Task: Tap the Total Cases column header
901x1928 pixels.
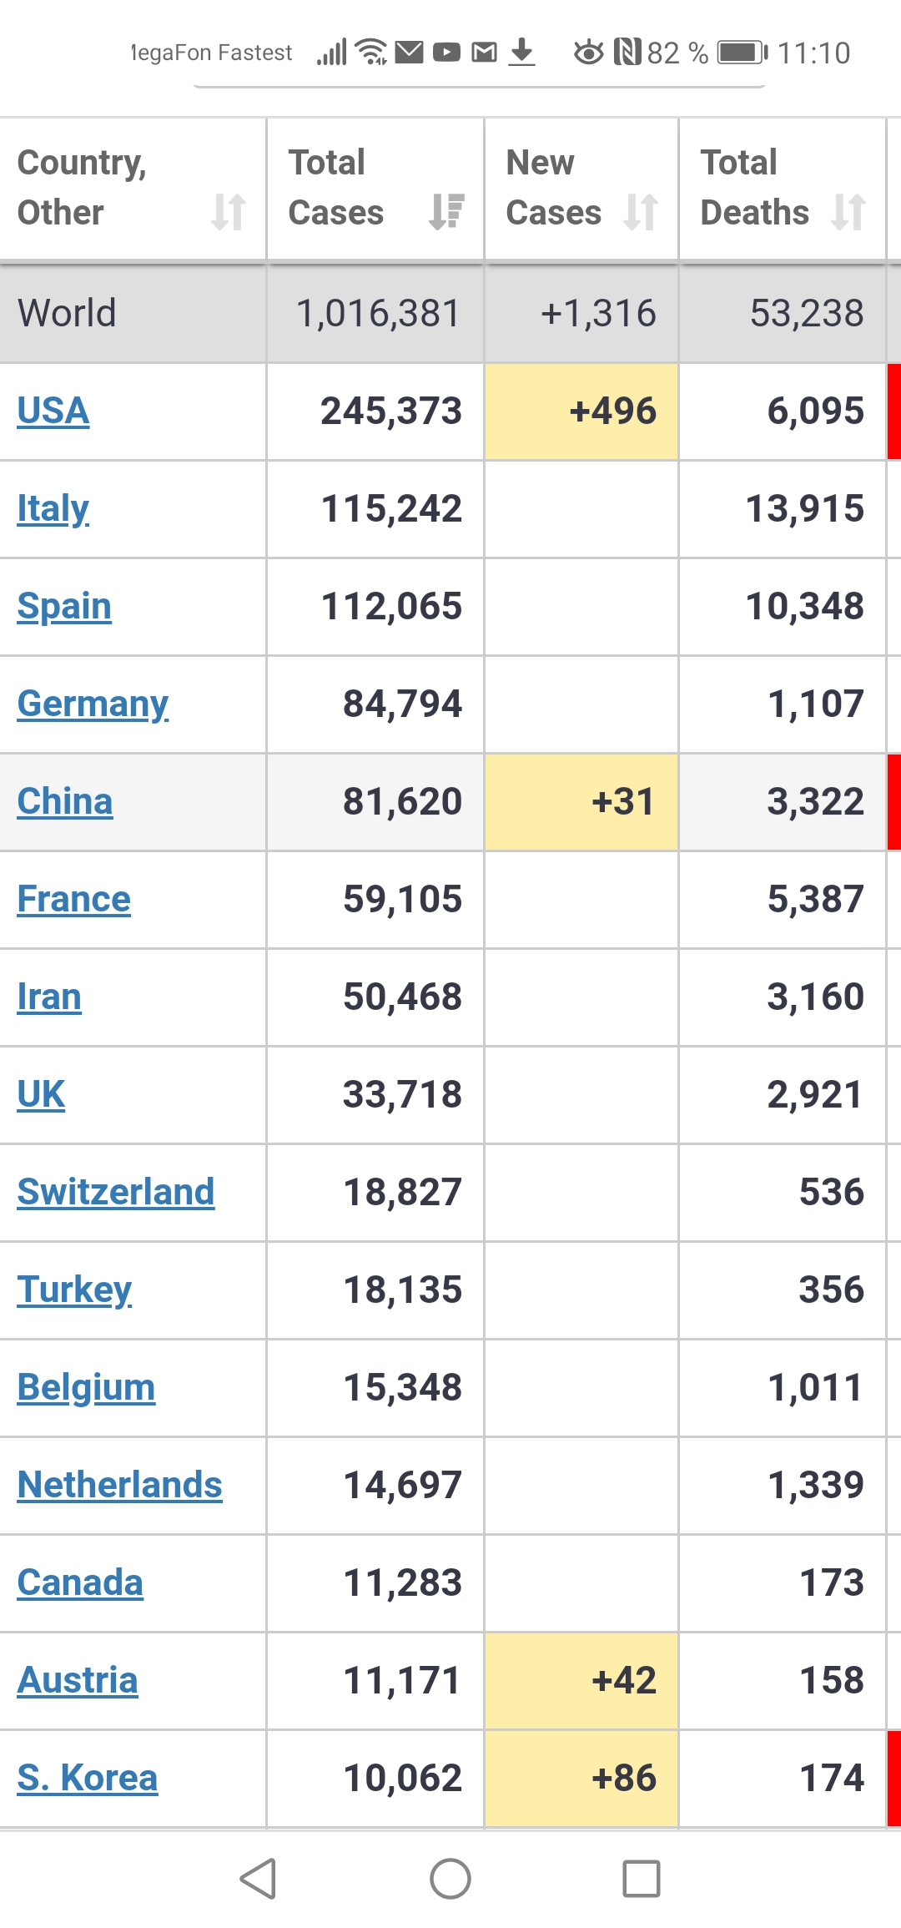Action: pos(375,189)
